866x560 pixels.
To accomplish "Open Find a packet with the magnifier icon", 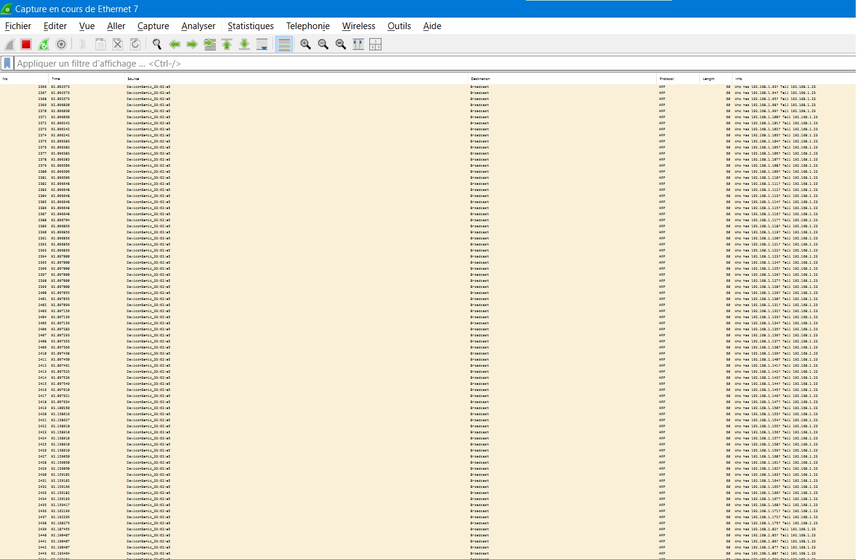I will (157, 44).
